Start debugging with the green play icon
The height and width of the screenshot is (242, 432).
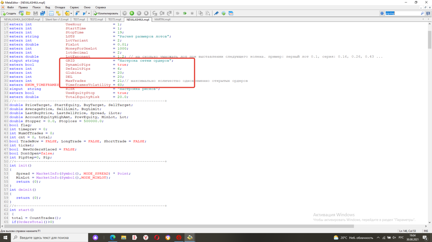pos(132,13)
